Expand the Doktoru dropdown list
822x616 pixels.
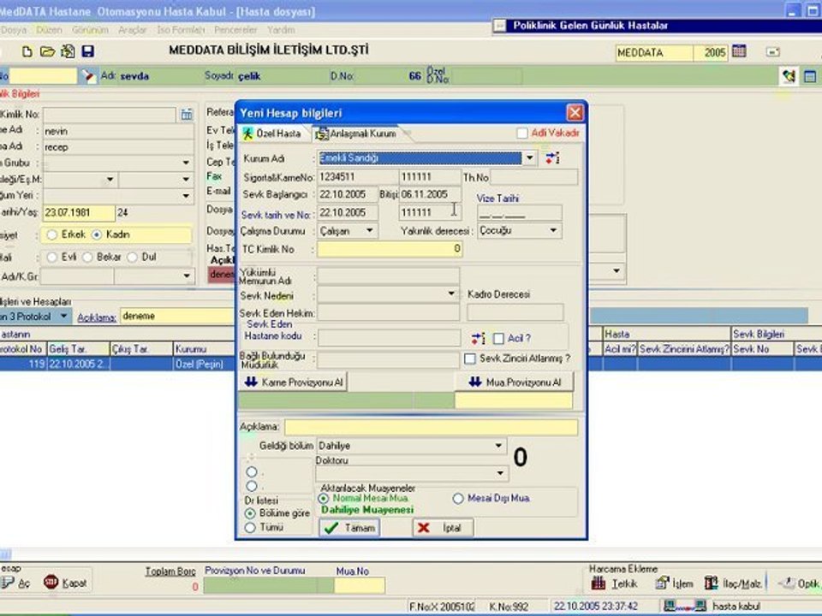click(500, 473)
